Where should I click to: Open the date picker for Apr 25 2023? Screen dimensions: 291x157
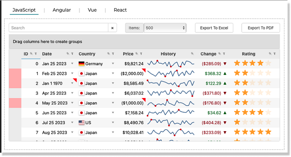72,93
